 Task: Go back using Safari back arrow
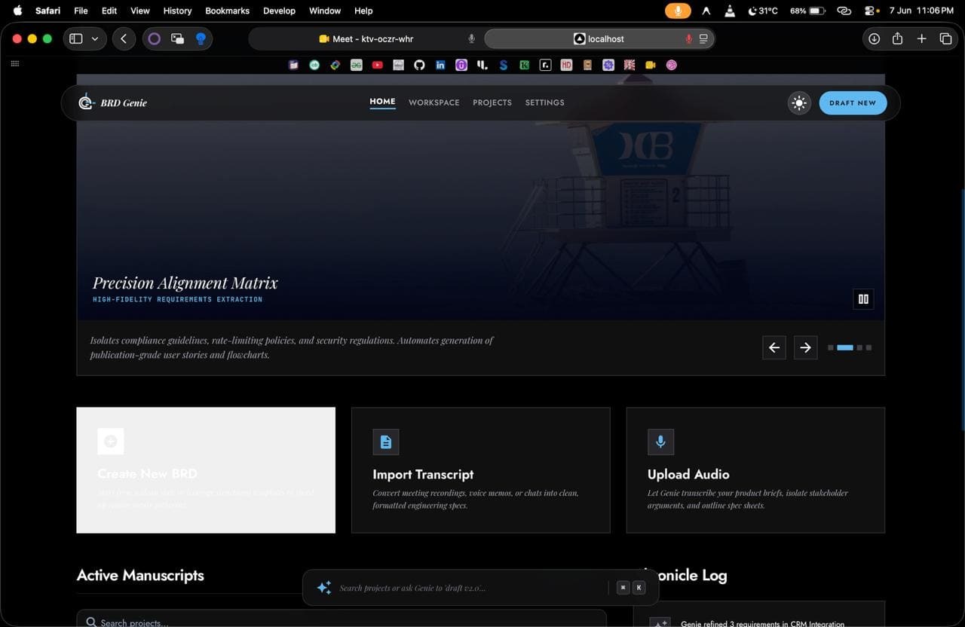click(x=124, y=38)
